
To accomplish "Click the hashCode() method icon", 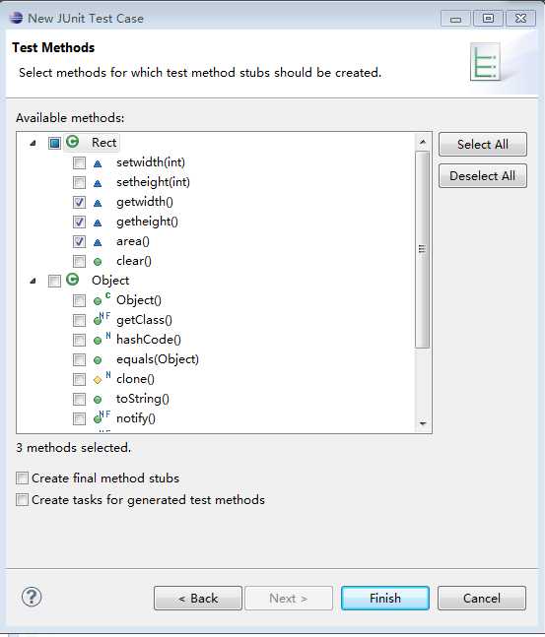I will pyautogui.click(x=102, y=339).
